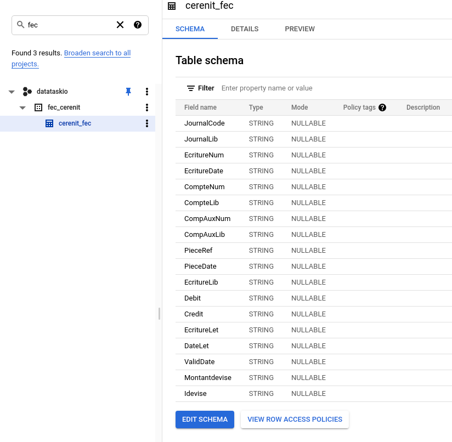
Task: Open search help question mark icon
Action: [138, 25]
